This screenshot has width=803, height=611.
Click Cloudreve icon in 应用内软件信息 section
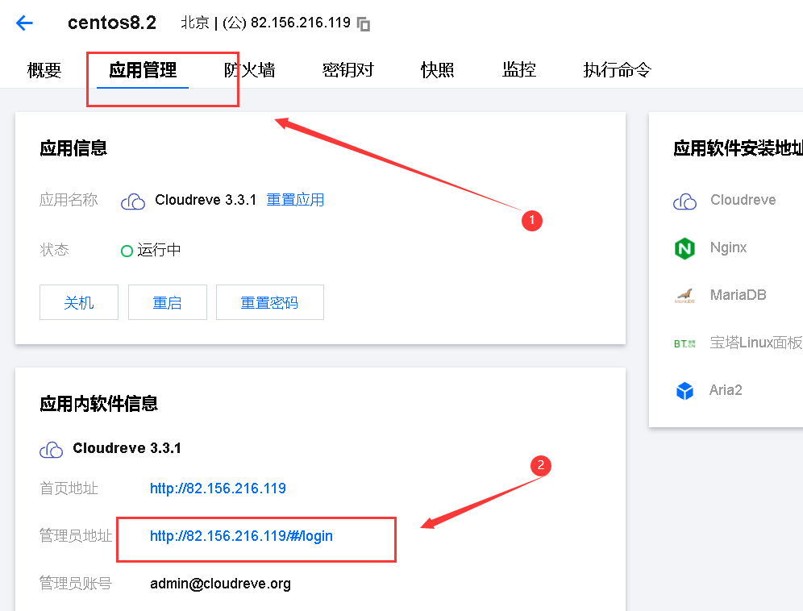pos(52,450)
